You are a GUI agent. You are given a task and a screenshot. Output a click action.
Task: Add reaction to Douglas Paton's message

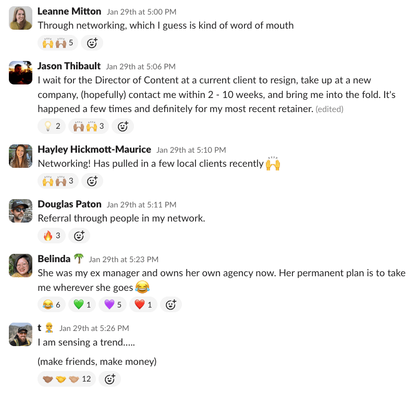pos(79,236)
